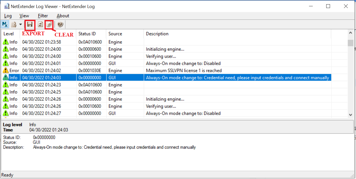Click the Info icon in the 01:24:01 row
Screen dimensions: 356x179
click(x=6, y=63)
